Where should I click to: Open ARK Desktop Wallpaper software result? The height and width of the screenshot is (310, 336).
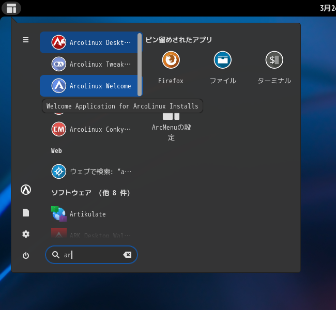point(91,234)
